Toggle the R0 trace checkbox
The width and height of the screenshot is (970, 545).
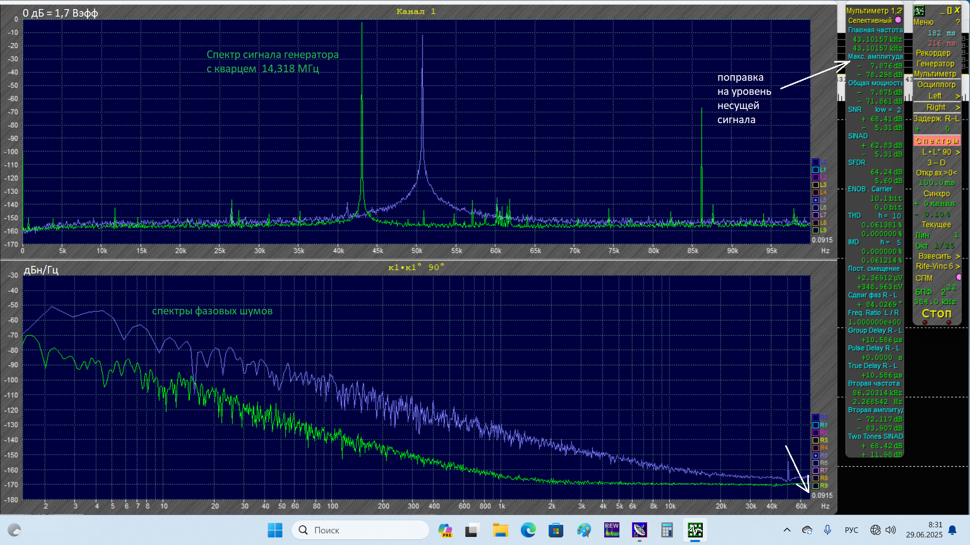pos(815,418)
